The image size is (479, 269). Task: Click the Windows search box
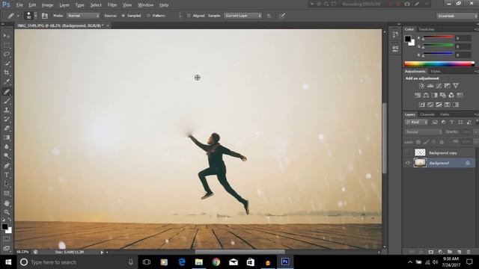pos(76,262)
